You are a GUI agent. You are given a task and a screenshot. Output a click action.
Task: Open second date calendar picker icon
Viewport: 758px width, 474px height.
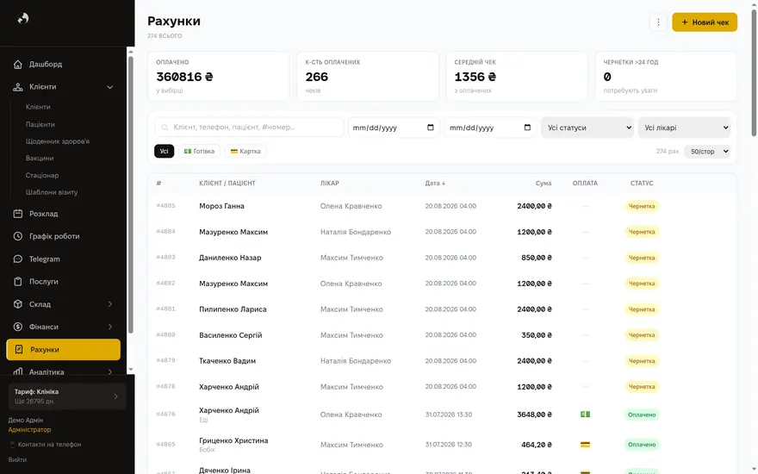tap(527, 128)
